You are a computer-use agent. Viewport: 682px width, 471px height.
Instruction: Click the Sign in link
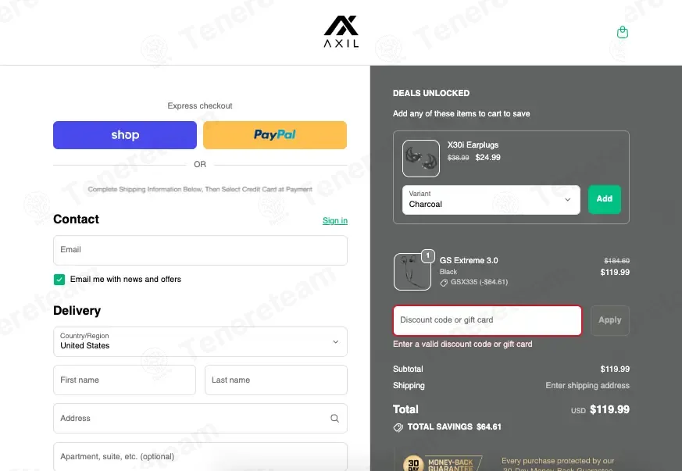coord(335,220)
